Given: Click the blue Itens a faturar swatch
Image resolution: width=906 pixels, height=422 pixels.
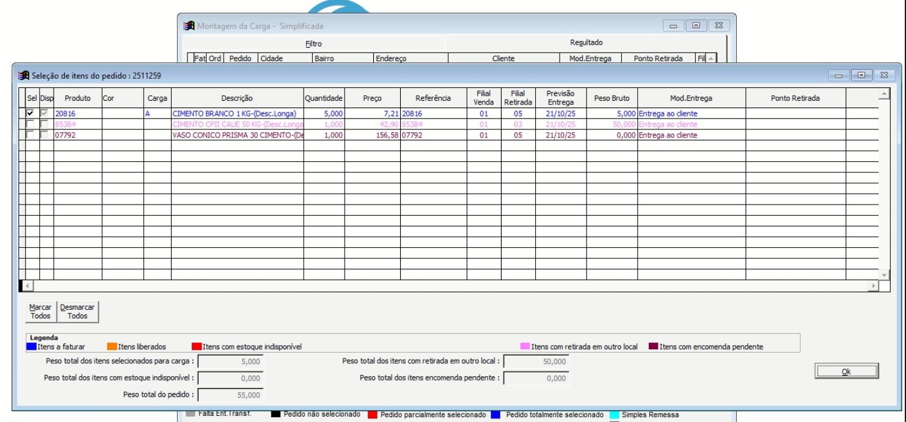Looking at the screenshot, I should coord(32,347).
